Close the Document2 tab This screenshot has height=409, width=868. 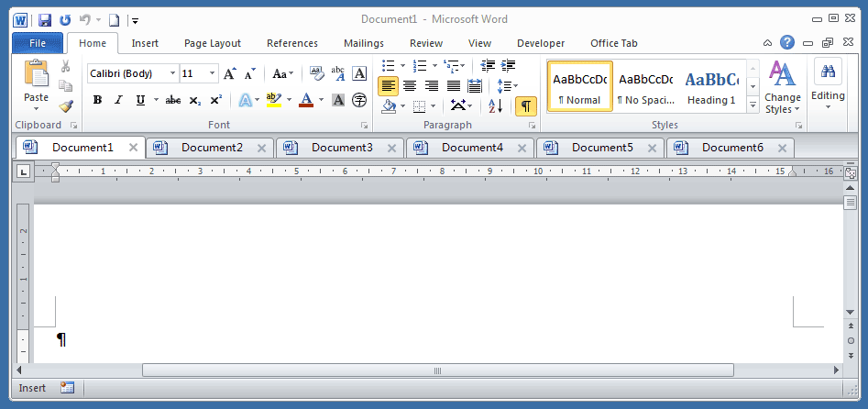point(262,148)
